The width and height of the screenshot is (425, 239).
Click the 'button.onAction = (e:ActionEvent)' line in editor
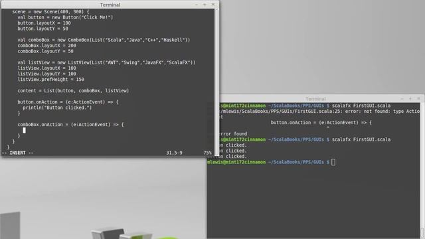coord(68,102)
